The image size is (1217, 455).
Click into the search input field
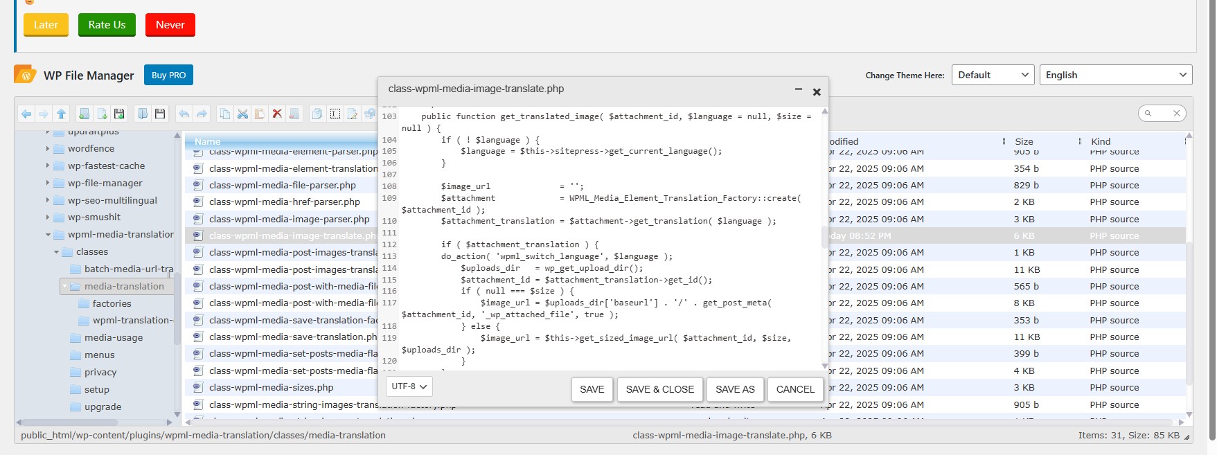1161,114
